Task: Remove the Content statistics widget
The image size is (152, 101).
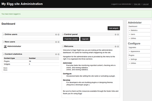Action: pyautogui.click(x=59, y=54)
